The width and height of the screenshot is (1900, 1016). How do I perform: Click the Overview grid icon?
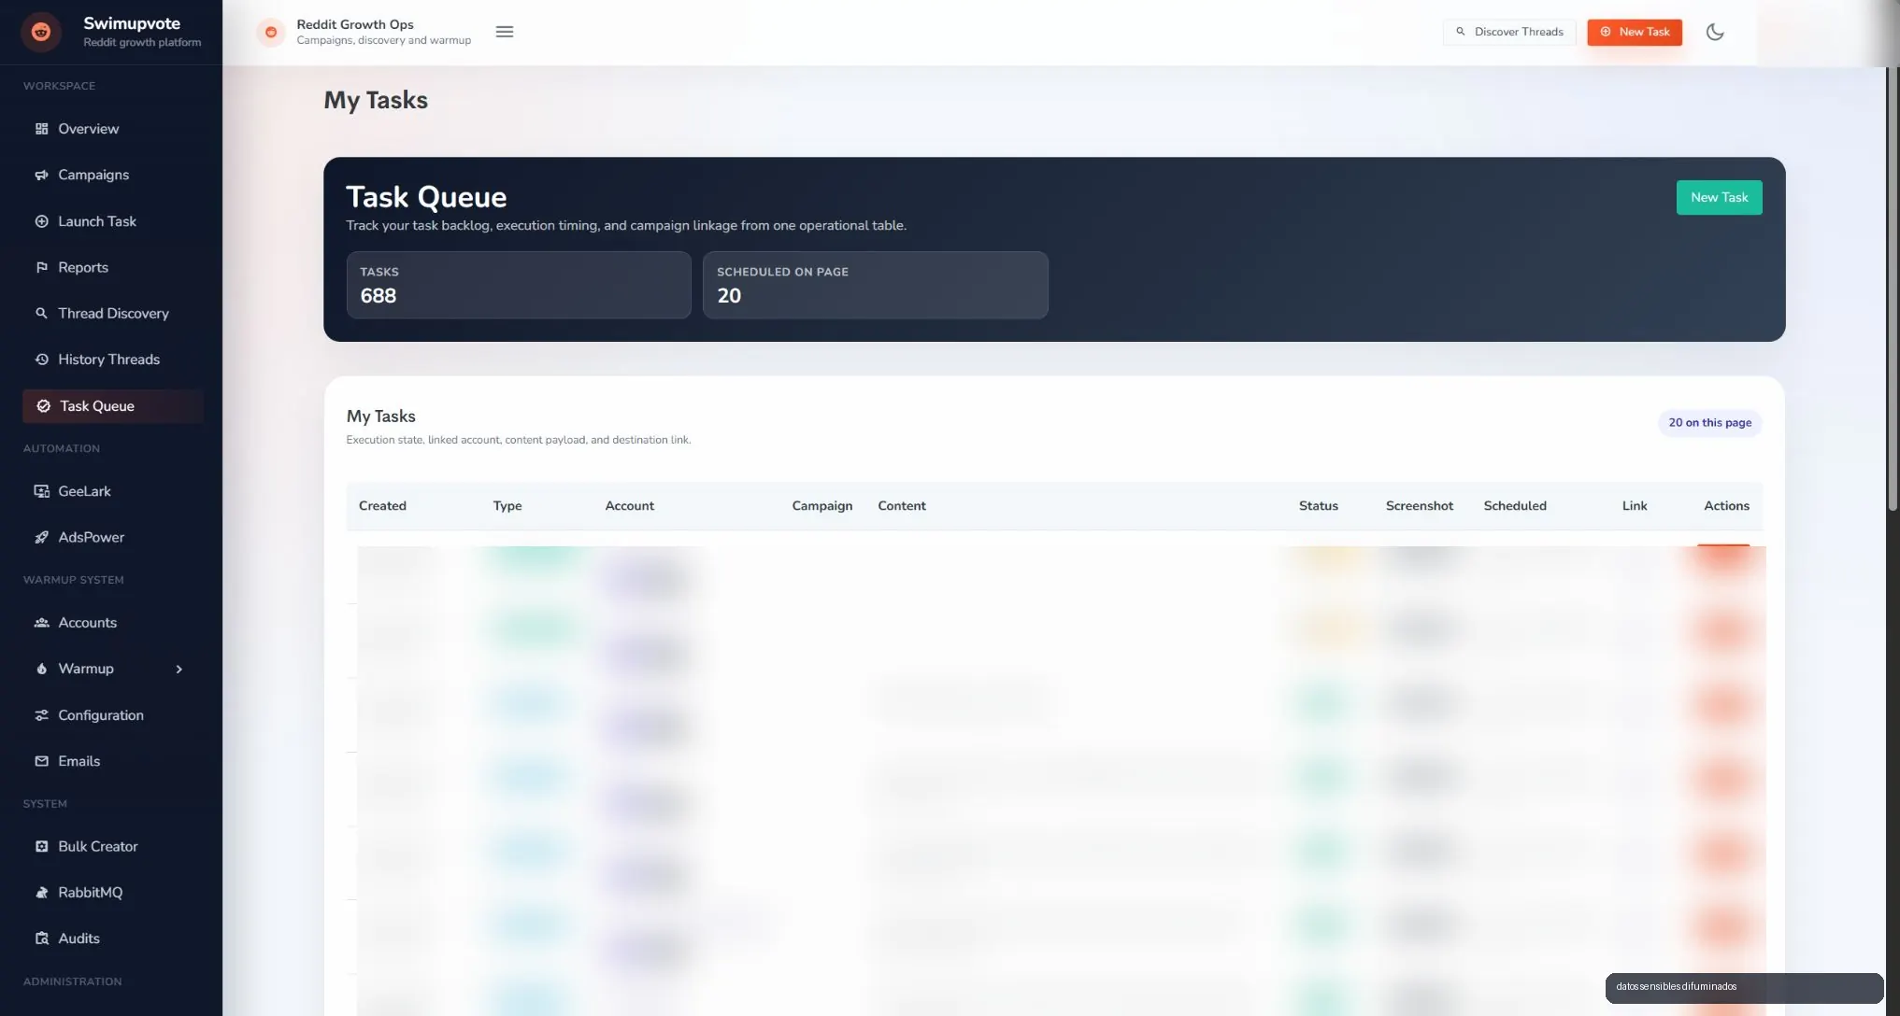41,129
